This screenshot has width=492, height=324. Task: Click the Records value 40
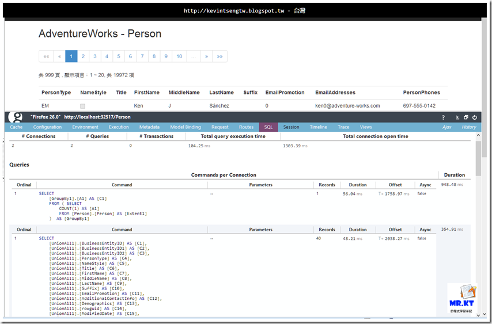tap(319, 238)
